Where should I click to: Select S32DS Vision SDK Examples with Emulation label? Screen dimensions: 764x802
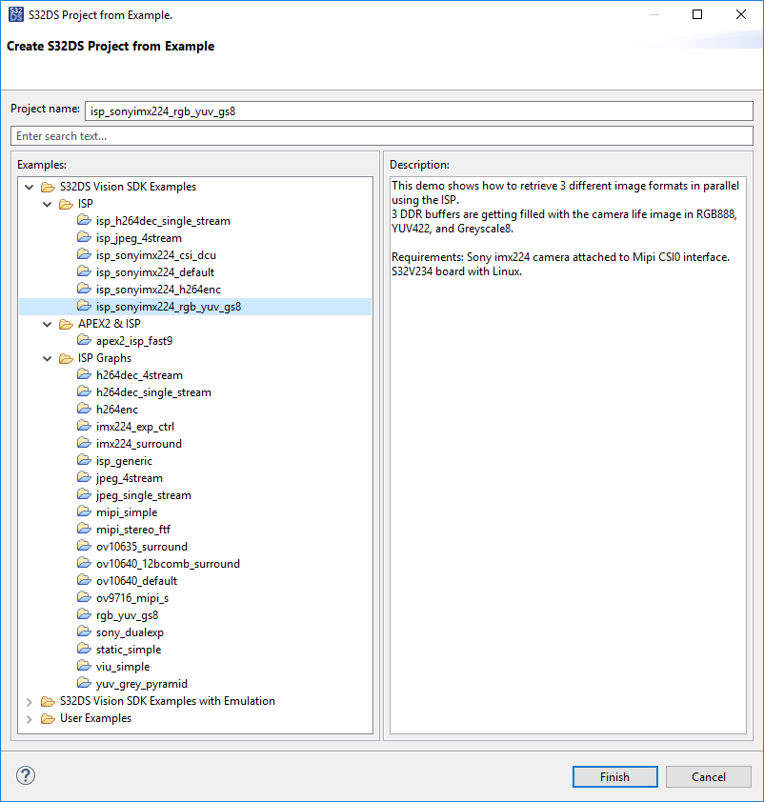(168, 701)
